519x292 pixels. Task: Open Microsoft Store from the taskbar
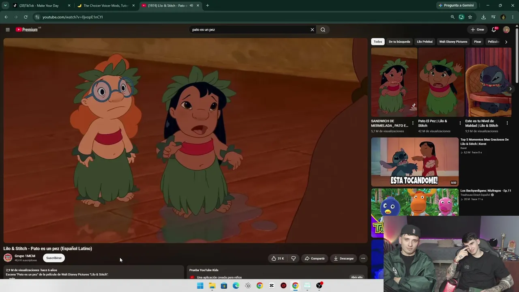click(x=224, y=286)
